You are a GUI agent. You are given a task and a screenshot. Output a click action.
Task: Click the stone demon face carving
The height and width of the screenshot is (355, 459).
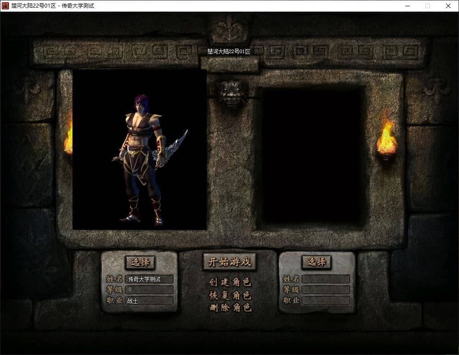(231, 95)
